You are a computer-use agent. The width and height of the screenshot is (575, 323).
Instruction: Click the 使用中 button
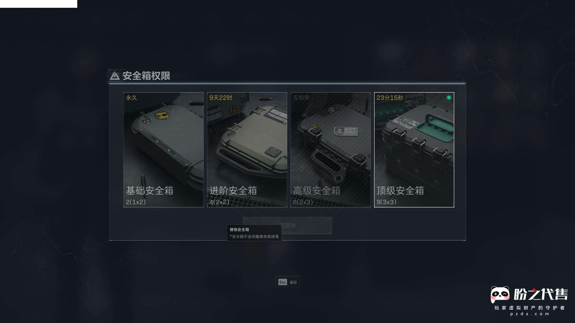[x=287, y=226]
